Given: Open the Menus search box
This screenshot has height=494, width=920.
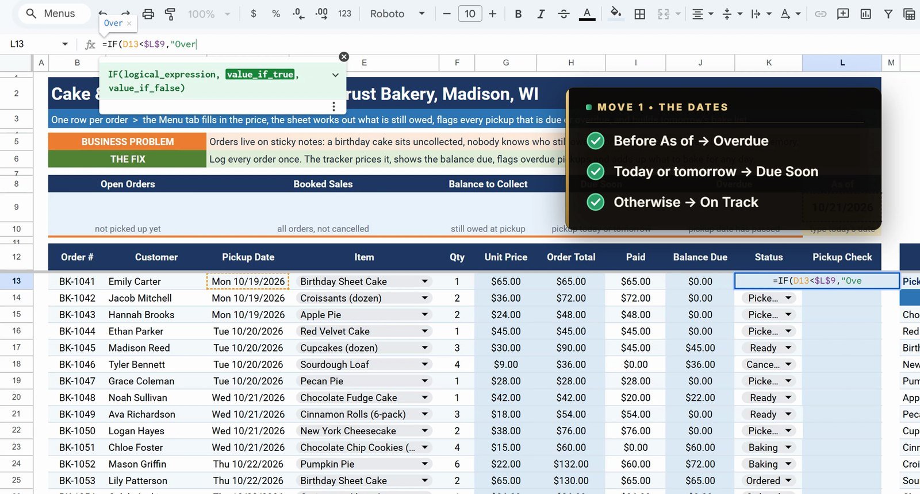Looking at the screenshot, I should (x=55, y=14).
